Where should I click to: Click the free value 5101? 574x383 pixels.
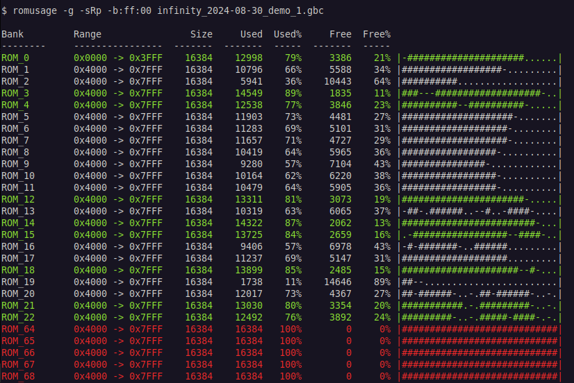(341, 128)
